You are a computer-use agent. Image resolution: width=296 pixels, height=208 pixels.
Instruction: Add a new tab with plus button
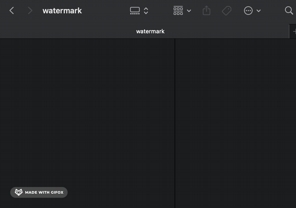(x=294, y=32)
